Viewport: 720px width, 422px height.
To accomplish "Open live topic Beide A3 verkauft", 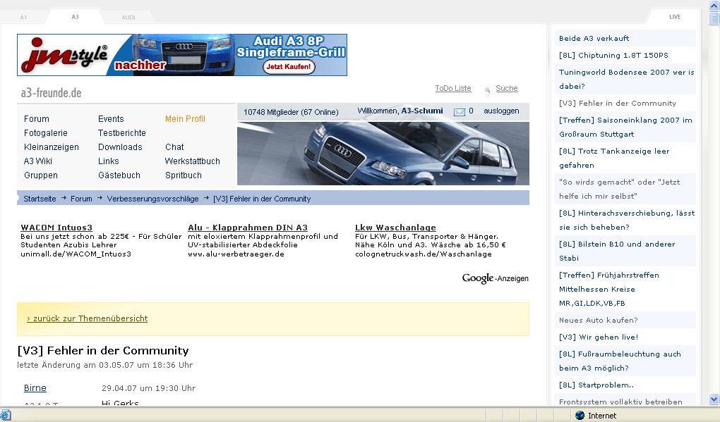I will click(594, 39).
